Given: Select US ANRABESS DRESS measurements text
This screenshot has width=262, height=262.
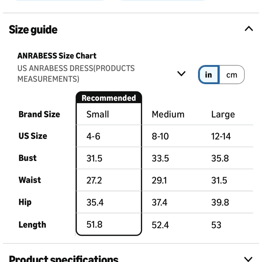Looking at the screenshot, I should point(76,74).
